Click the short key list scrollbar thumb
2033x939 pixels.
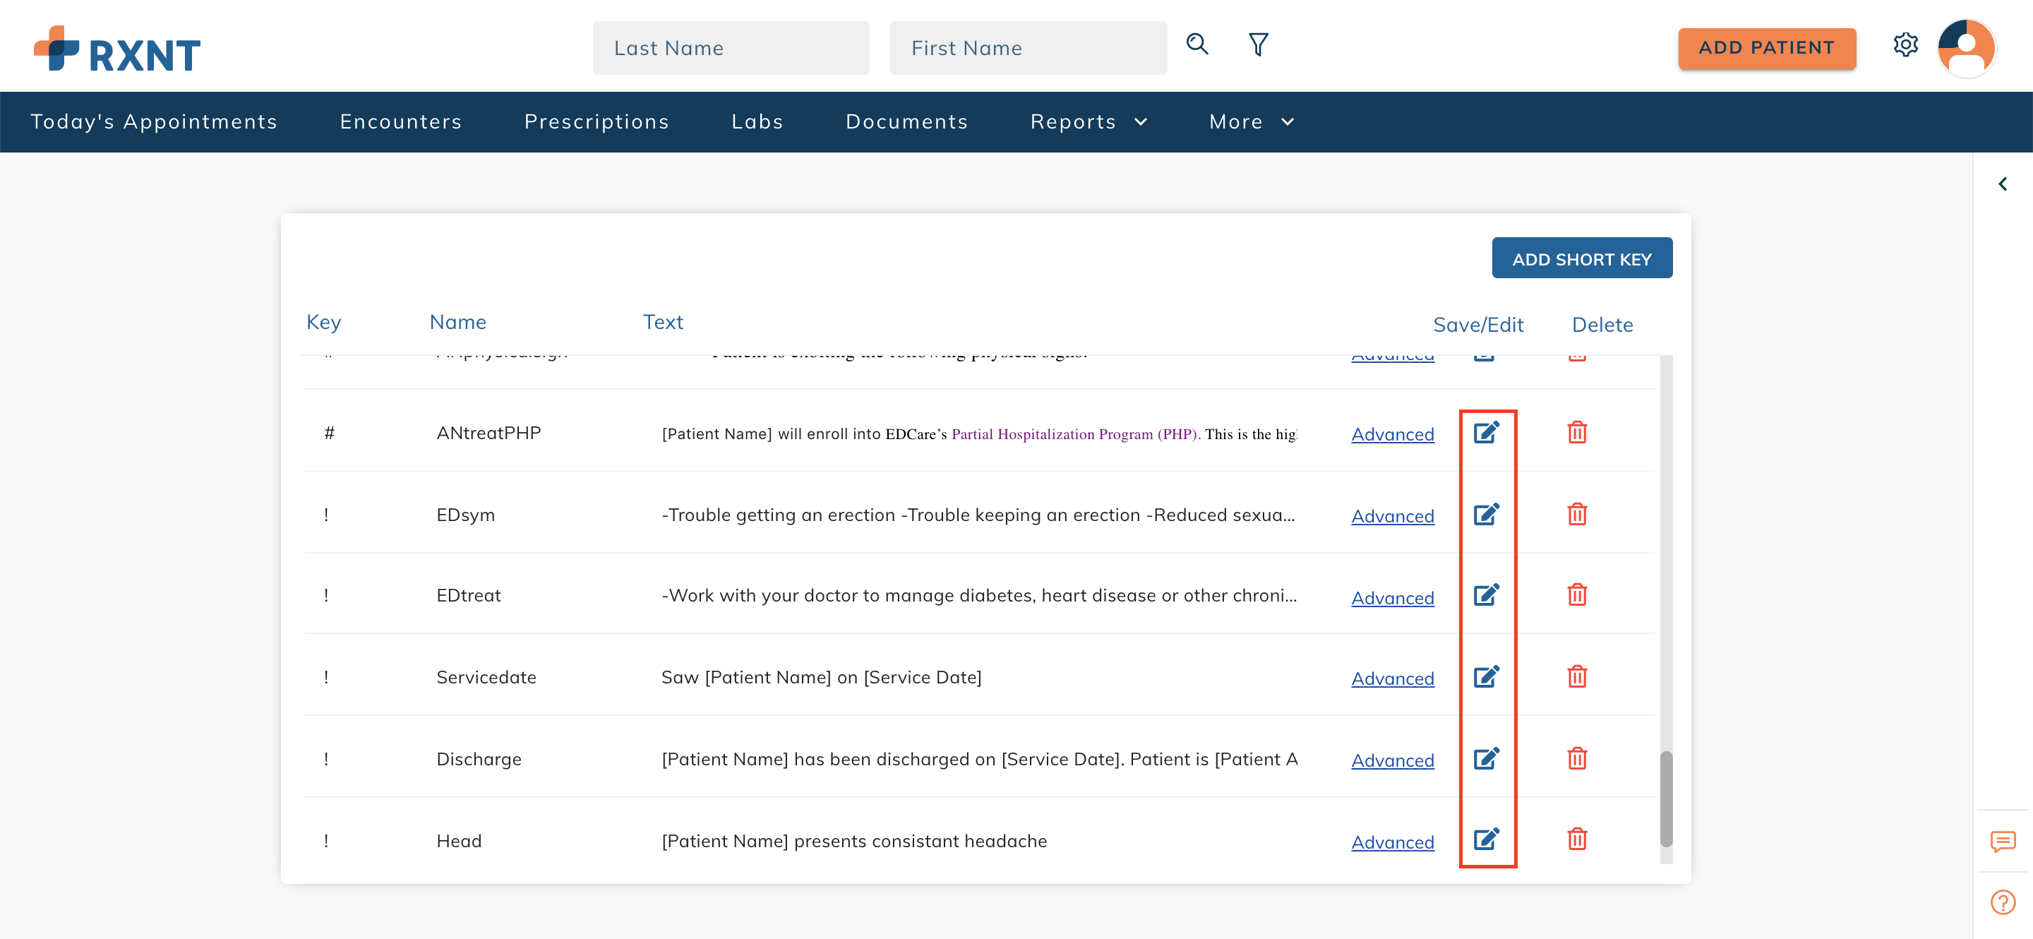(1665, 798)
